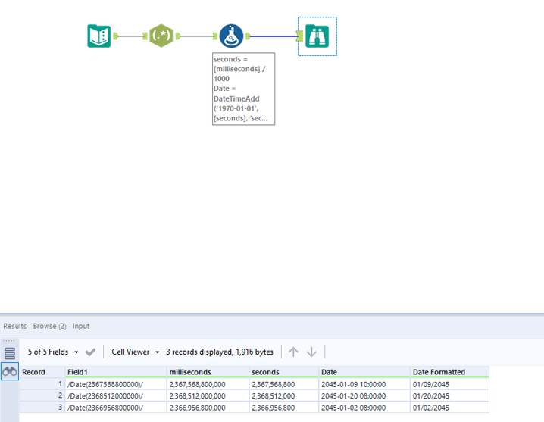Image resolution: width=544 pixels, height=422 pixels.
Task: Select the Formula flask tool
Action: click(x=231, y=36)
